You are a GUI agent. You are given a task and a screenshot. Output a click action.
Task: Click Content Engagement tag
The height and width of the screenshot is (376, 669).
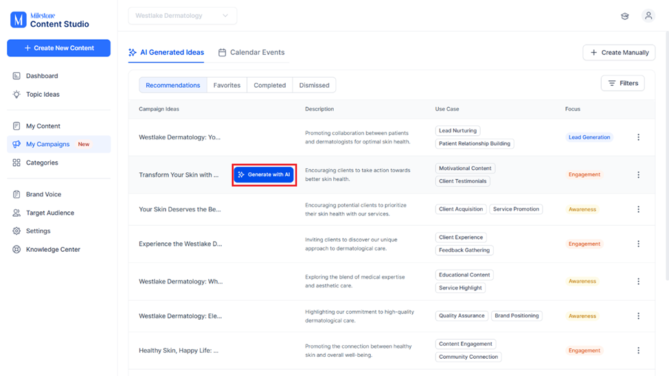click(466, 344)
